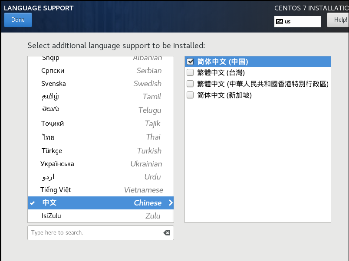
Task: Focus the 'Type here to search' field
Action: click(101, 233)
